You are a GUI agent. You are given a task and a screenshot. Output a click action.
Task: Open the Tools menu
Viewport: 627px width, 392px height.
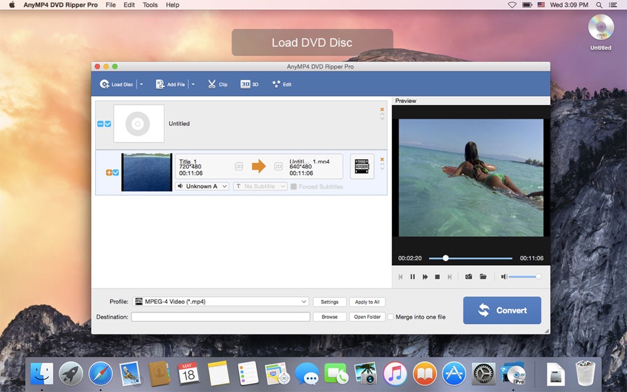[150, 5]
